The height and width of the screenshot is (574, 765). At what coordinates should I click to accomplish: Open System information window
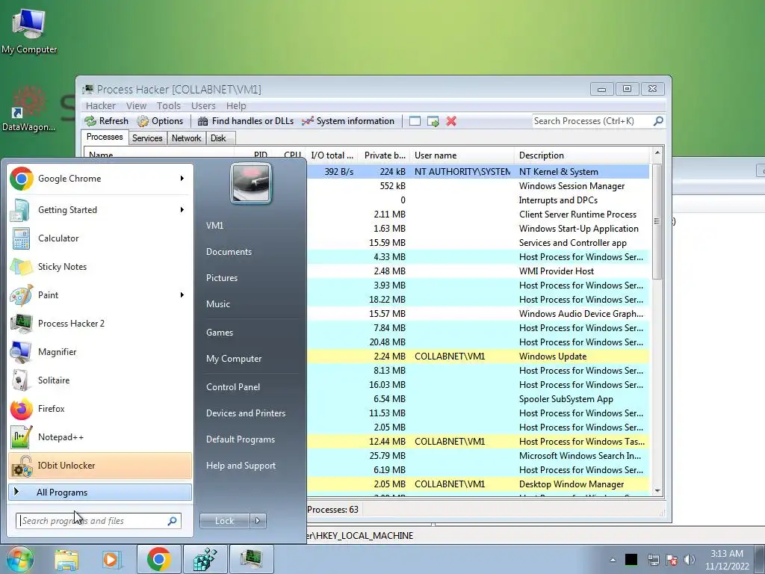tap(348, 121)
